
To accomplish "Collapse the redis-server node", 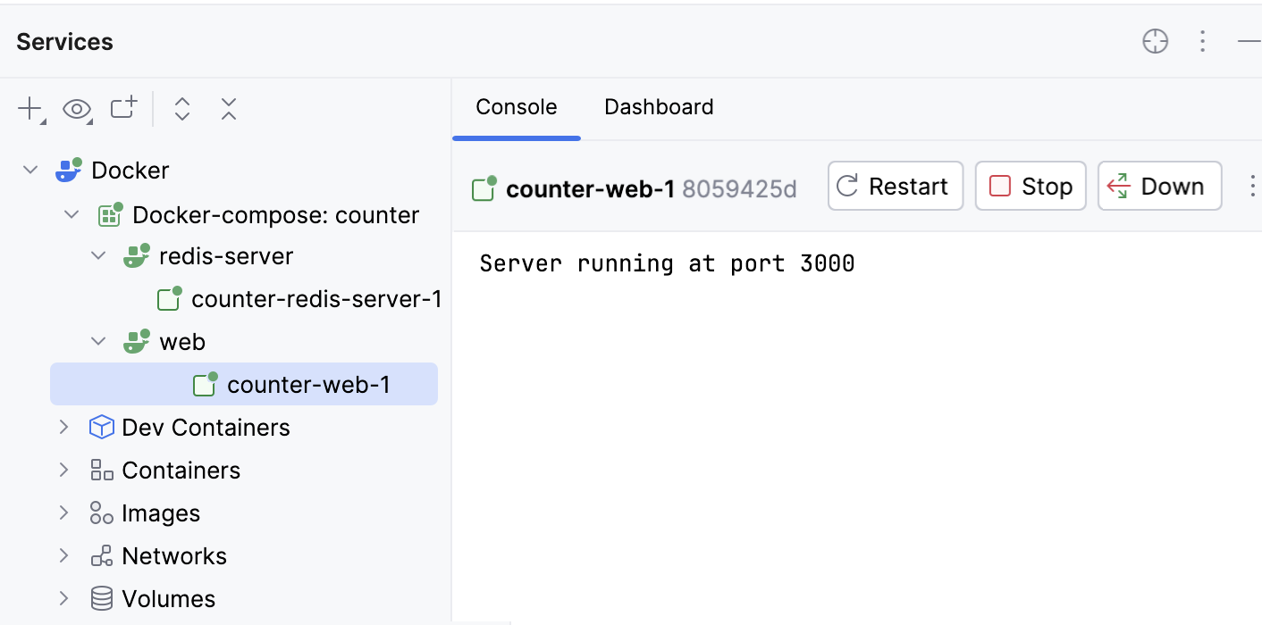I will (x=98, y=256).
